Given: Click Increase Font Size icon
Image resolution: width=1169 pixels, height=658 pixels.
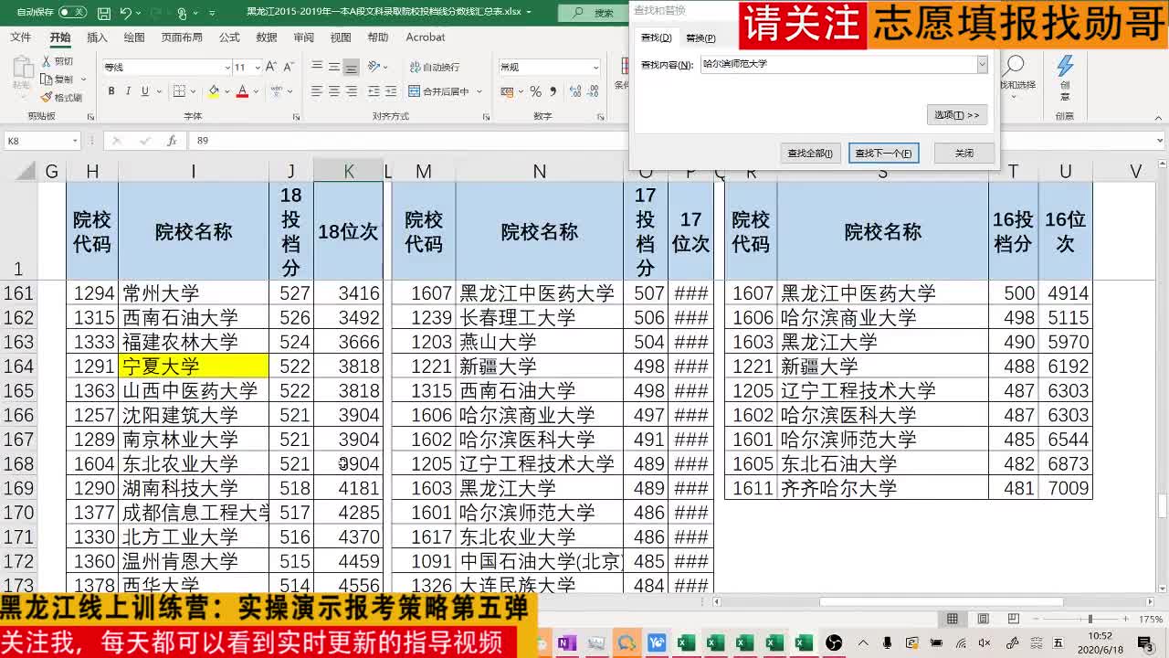Looking at the screenshot, I should (270, 67).
